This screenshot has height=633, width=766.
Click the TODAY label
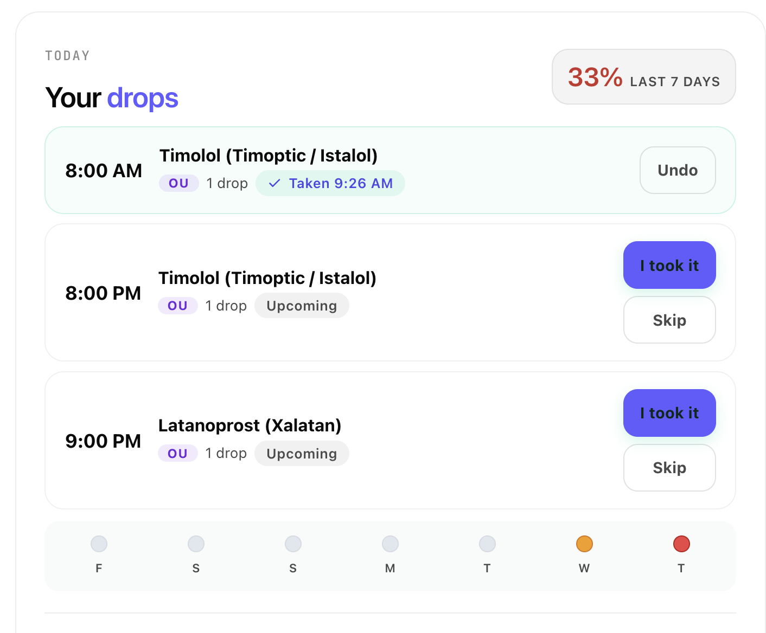click(x=68, y=56)
